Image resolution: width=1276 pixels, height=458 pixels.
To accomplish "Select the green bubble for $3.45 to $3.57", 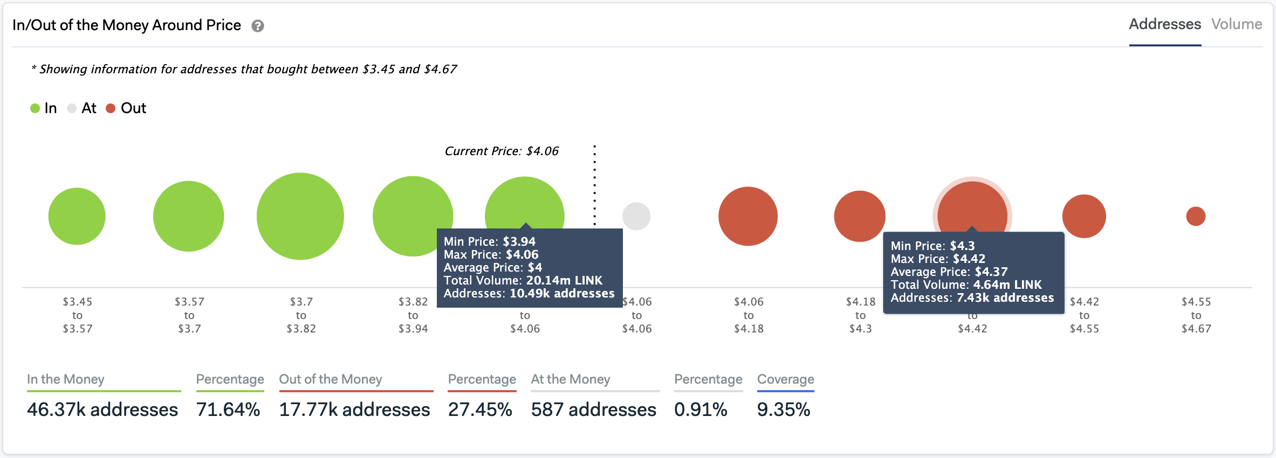I will click(x=77, y=216).
